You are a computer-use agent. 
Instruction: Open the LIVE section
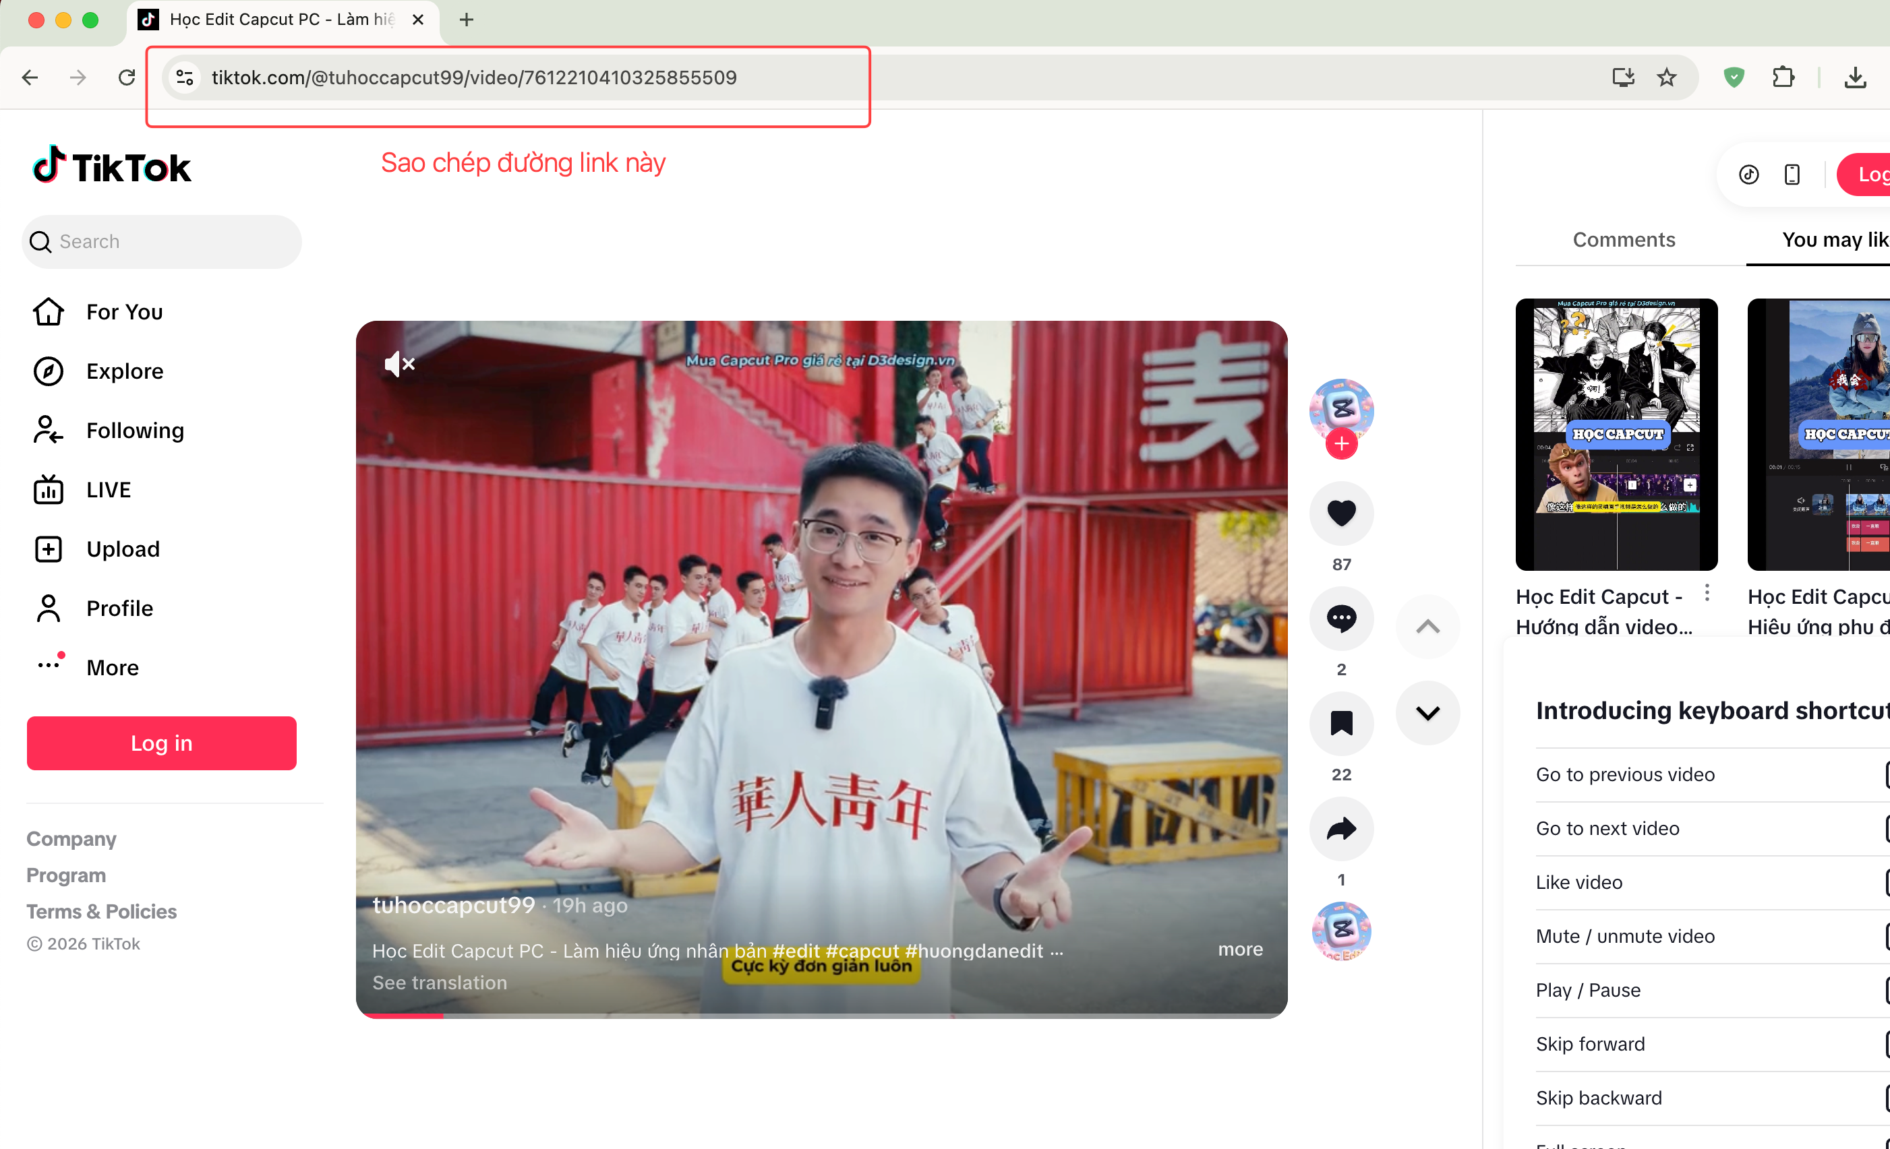(108, 489)
